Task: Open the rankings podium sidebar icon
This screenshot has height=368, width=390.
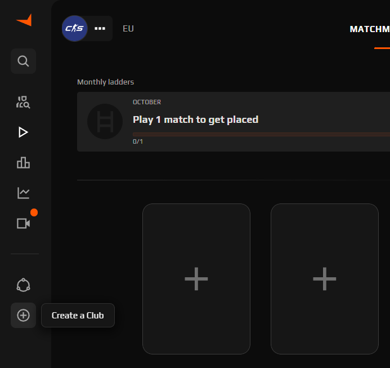Action: (x=24, y=162)
